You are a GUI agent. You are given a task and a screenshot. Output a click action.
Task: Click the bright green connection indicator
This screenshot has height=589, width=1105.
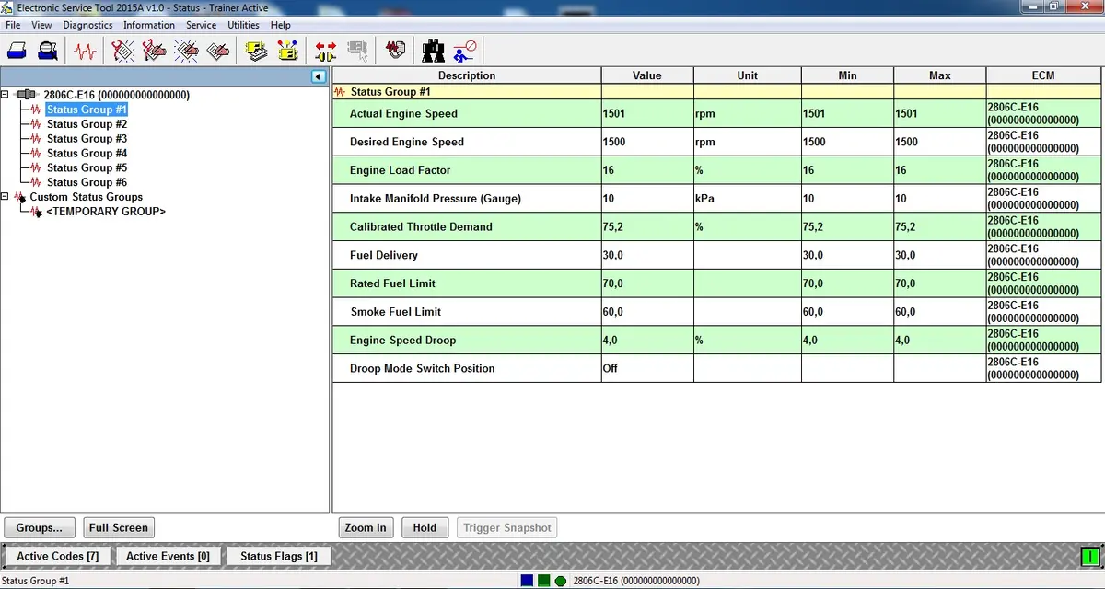(x=1090, y=556)
